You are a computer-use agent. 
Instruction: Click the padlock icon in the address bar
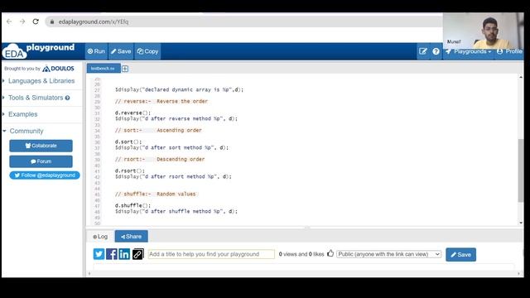pyautogui.click(x=51, y=22)
